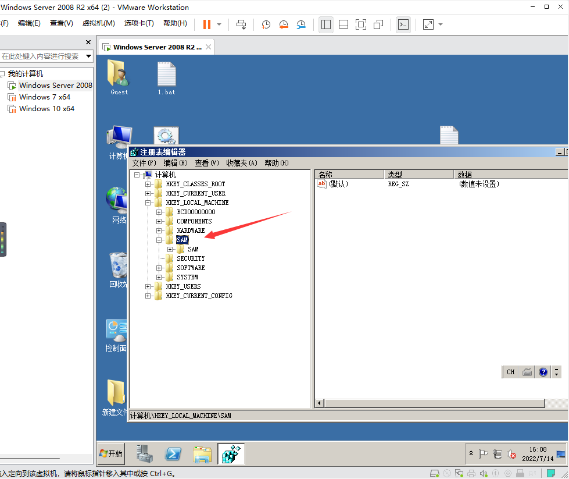Image resolution: width=569 pixels, height=479 pixels.
Task: Open registry editor 收藏夹(A) menu
Action: [242, 163]
